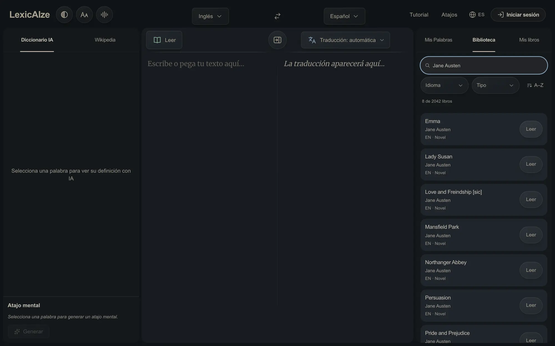This screenshot has height=346, width=555.
Task: Click Leer for Persuasion
Action: point(531,305)
